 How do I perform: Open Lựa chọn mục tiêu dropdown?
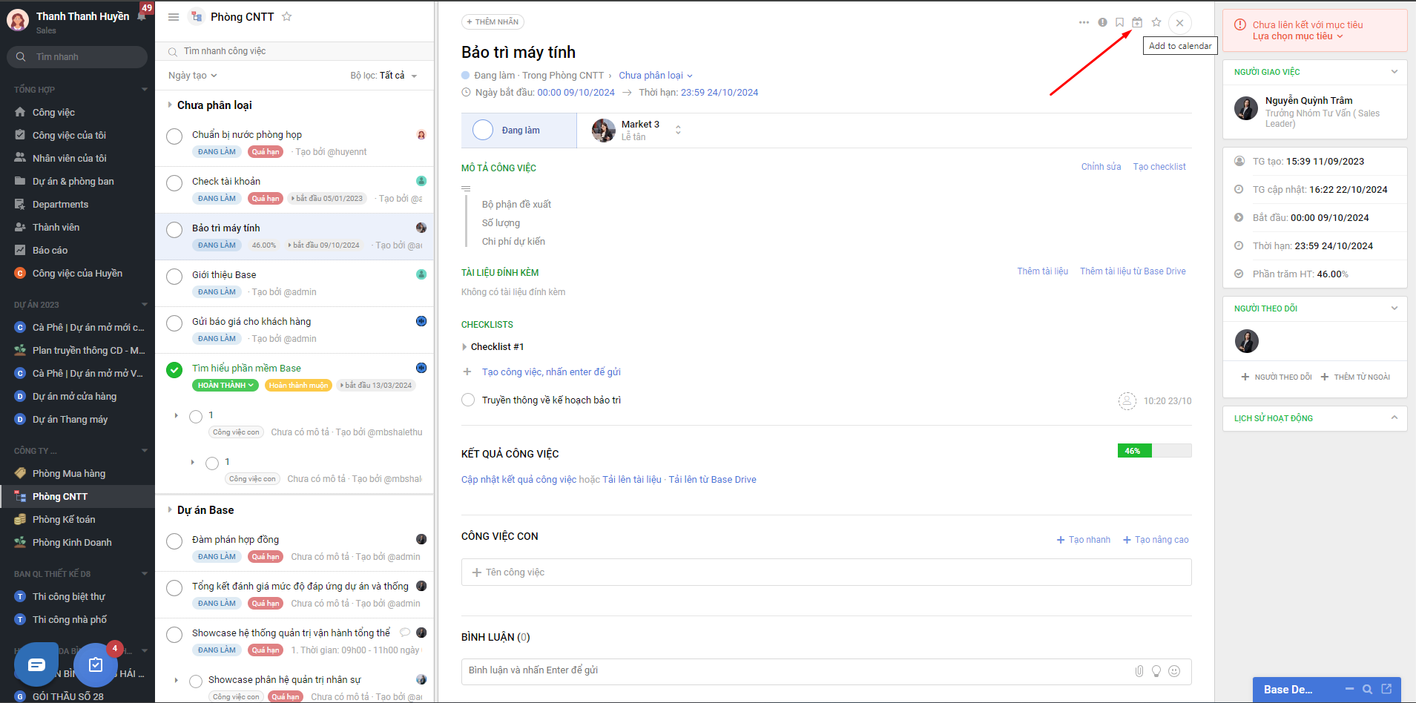[1298, 36]
